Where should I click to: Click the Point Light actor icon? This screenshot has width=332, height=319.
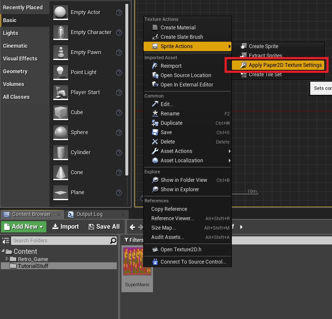click(61, 72)
